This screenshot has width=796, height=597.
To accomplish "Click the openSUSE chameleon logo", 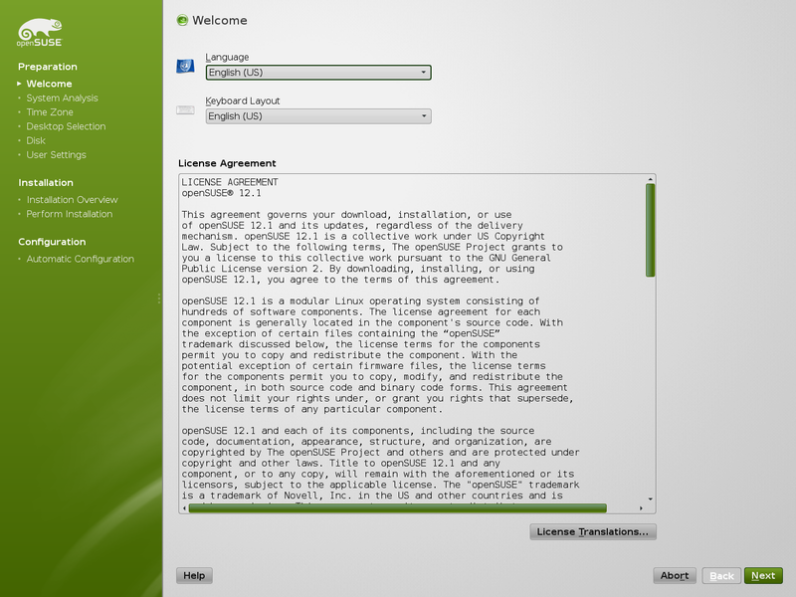I will coord(40,33).
